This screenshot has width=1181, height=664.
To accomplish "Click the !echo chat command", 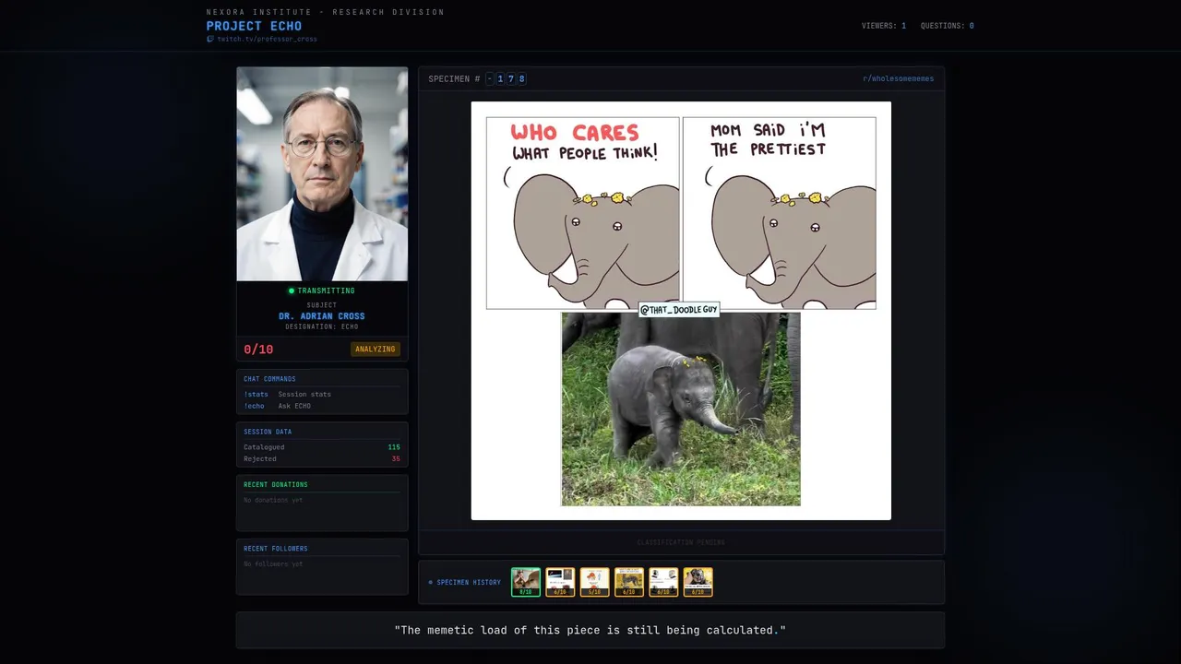I will [254, 406].
